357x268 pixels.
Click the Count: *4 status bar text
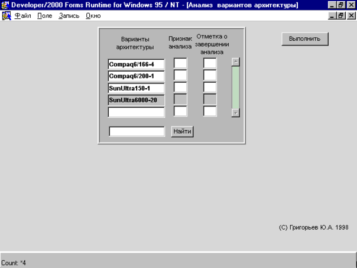tap(14, 263)
